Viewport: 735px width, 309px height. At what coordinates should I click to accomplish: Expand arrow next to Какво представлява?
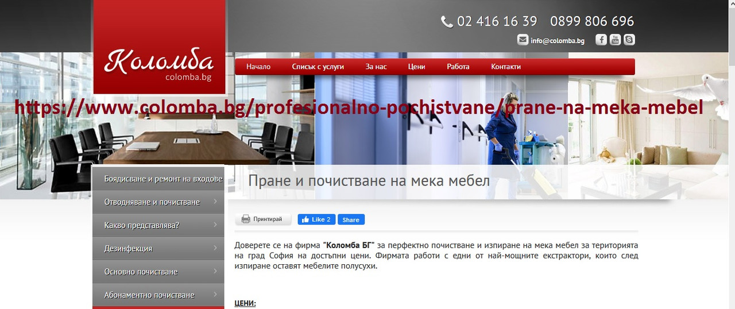point(215,225)
